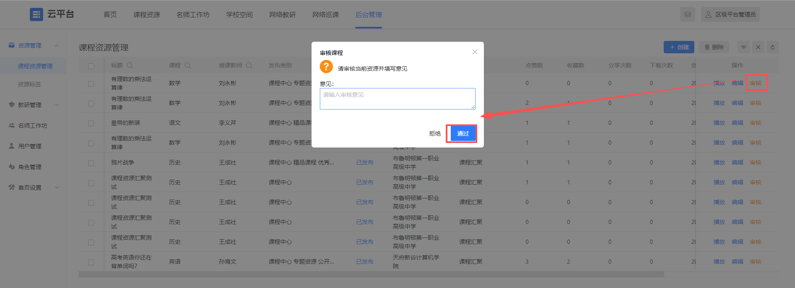
Task: Collapse the 资源管理 sidebar section
Action: (x=57, y=45)
